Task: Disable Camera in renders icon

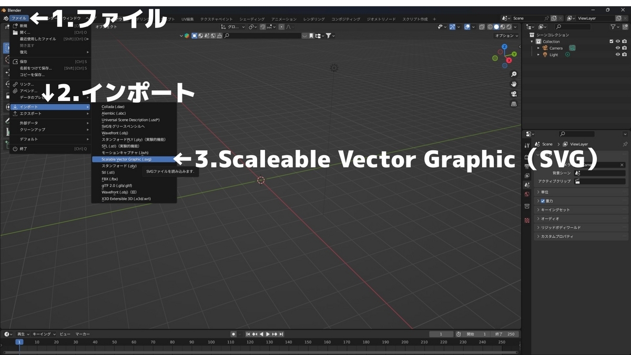Action: click(x=624, y=48)
